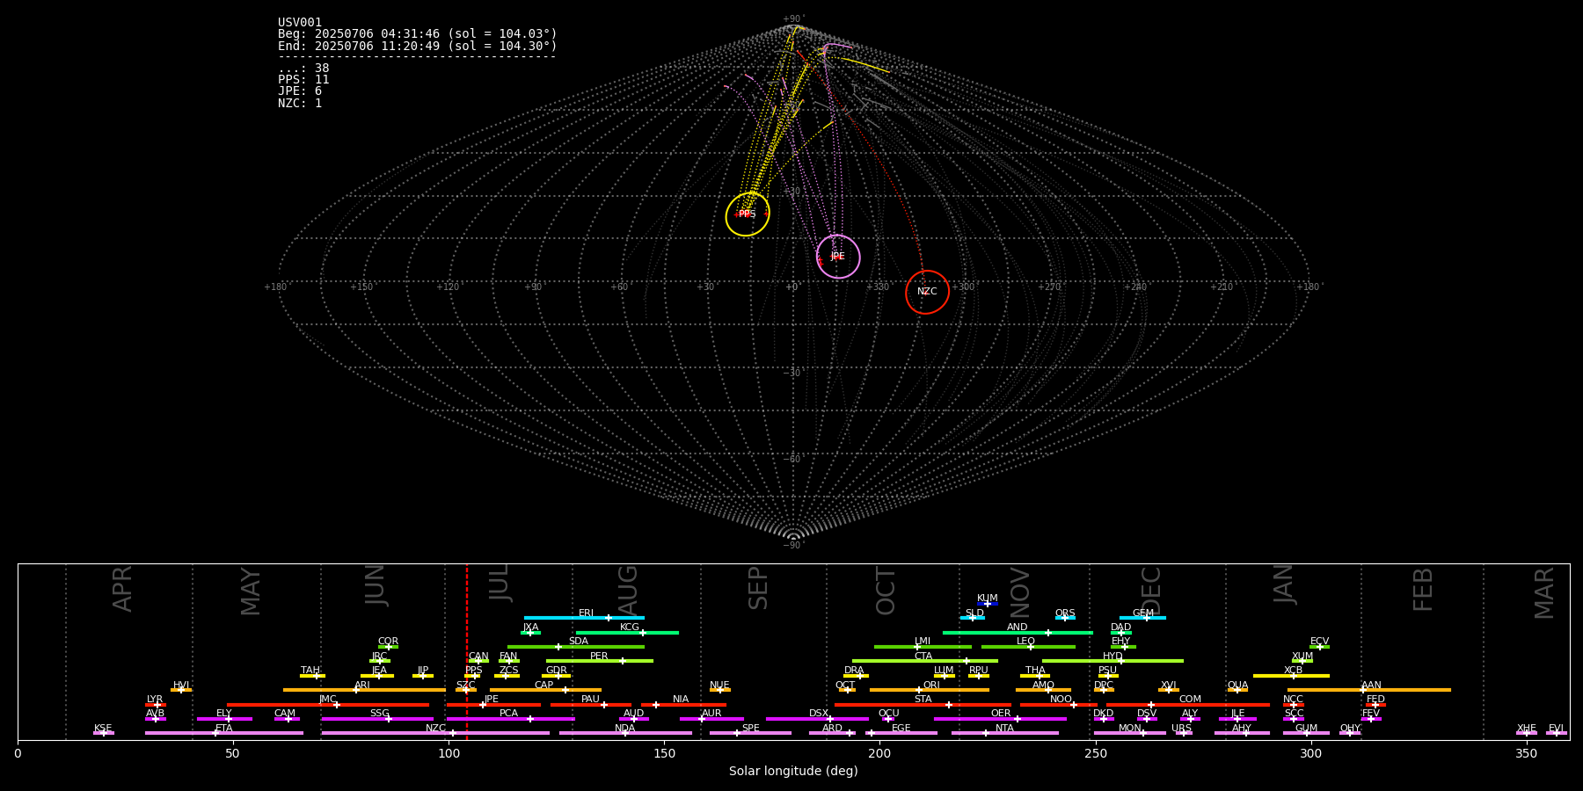Click the NIA red shower bar label
The image size is (1583, 791).
click(x=681, y=699)
